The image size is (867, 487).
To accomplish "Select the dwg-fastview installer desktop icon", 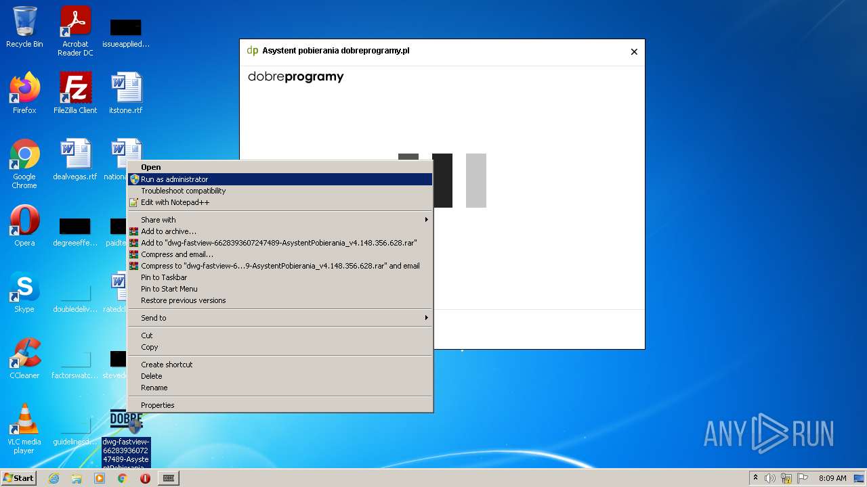I will coord(126,440).
